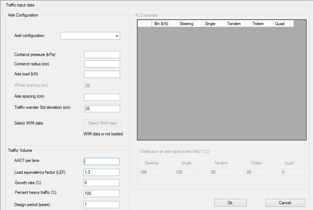313x210 pixels.
Task: Click the Tandem column header
Action: click(237, 24)
